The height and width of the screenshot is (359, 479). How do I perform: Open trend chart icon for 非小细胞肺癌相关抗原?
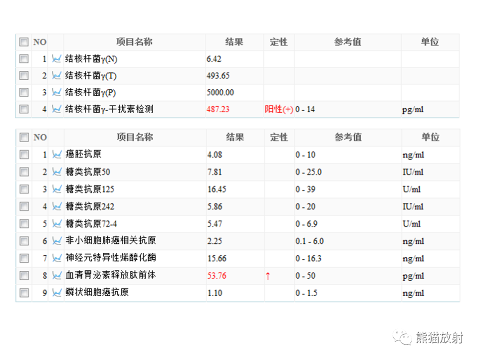pos(57,241)
